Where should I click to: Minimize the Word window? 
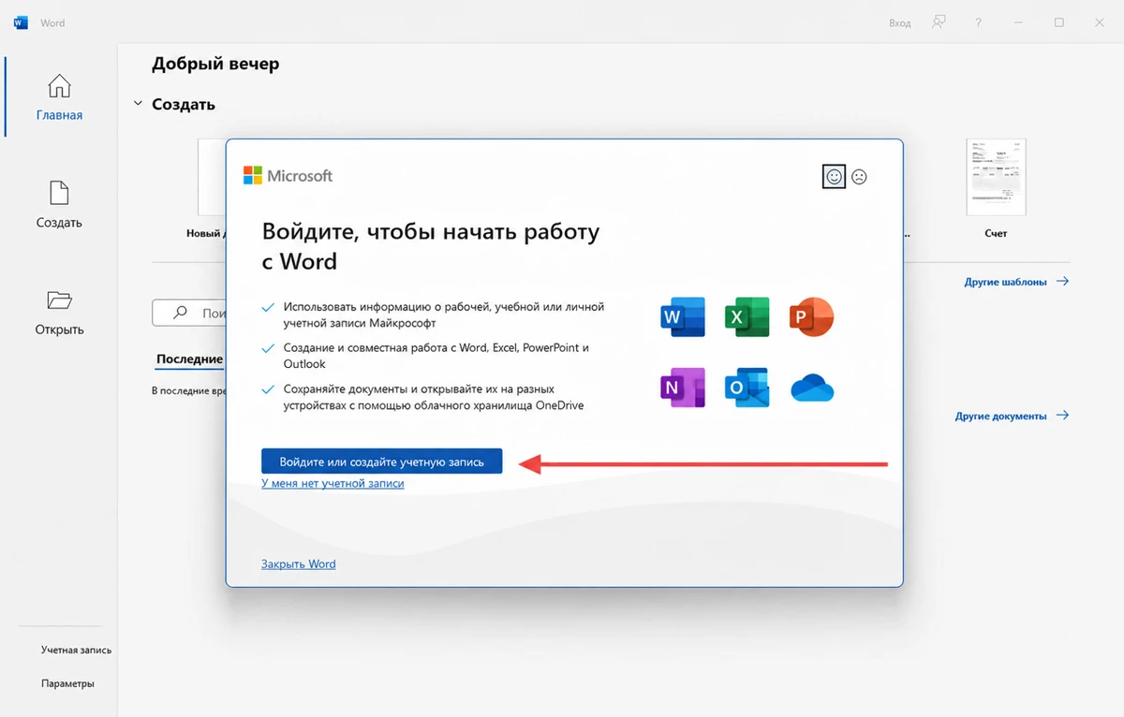click(1019, 22)
